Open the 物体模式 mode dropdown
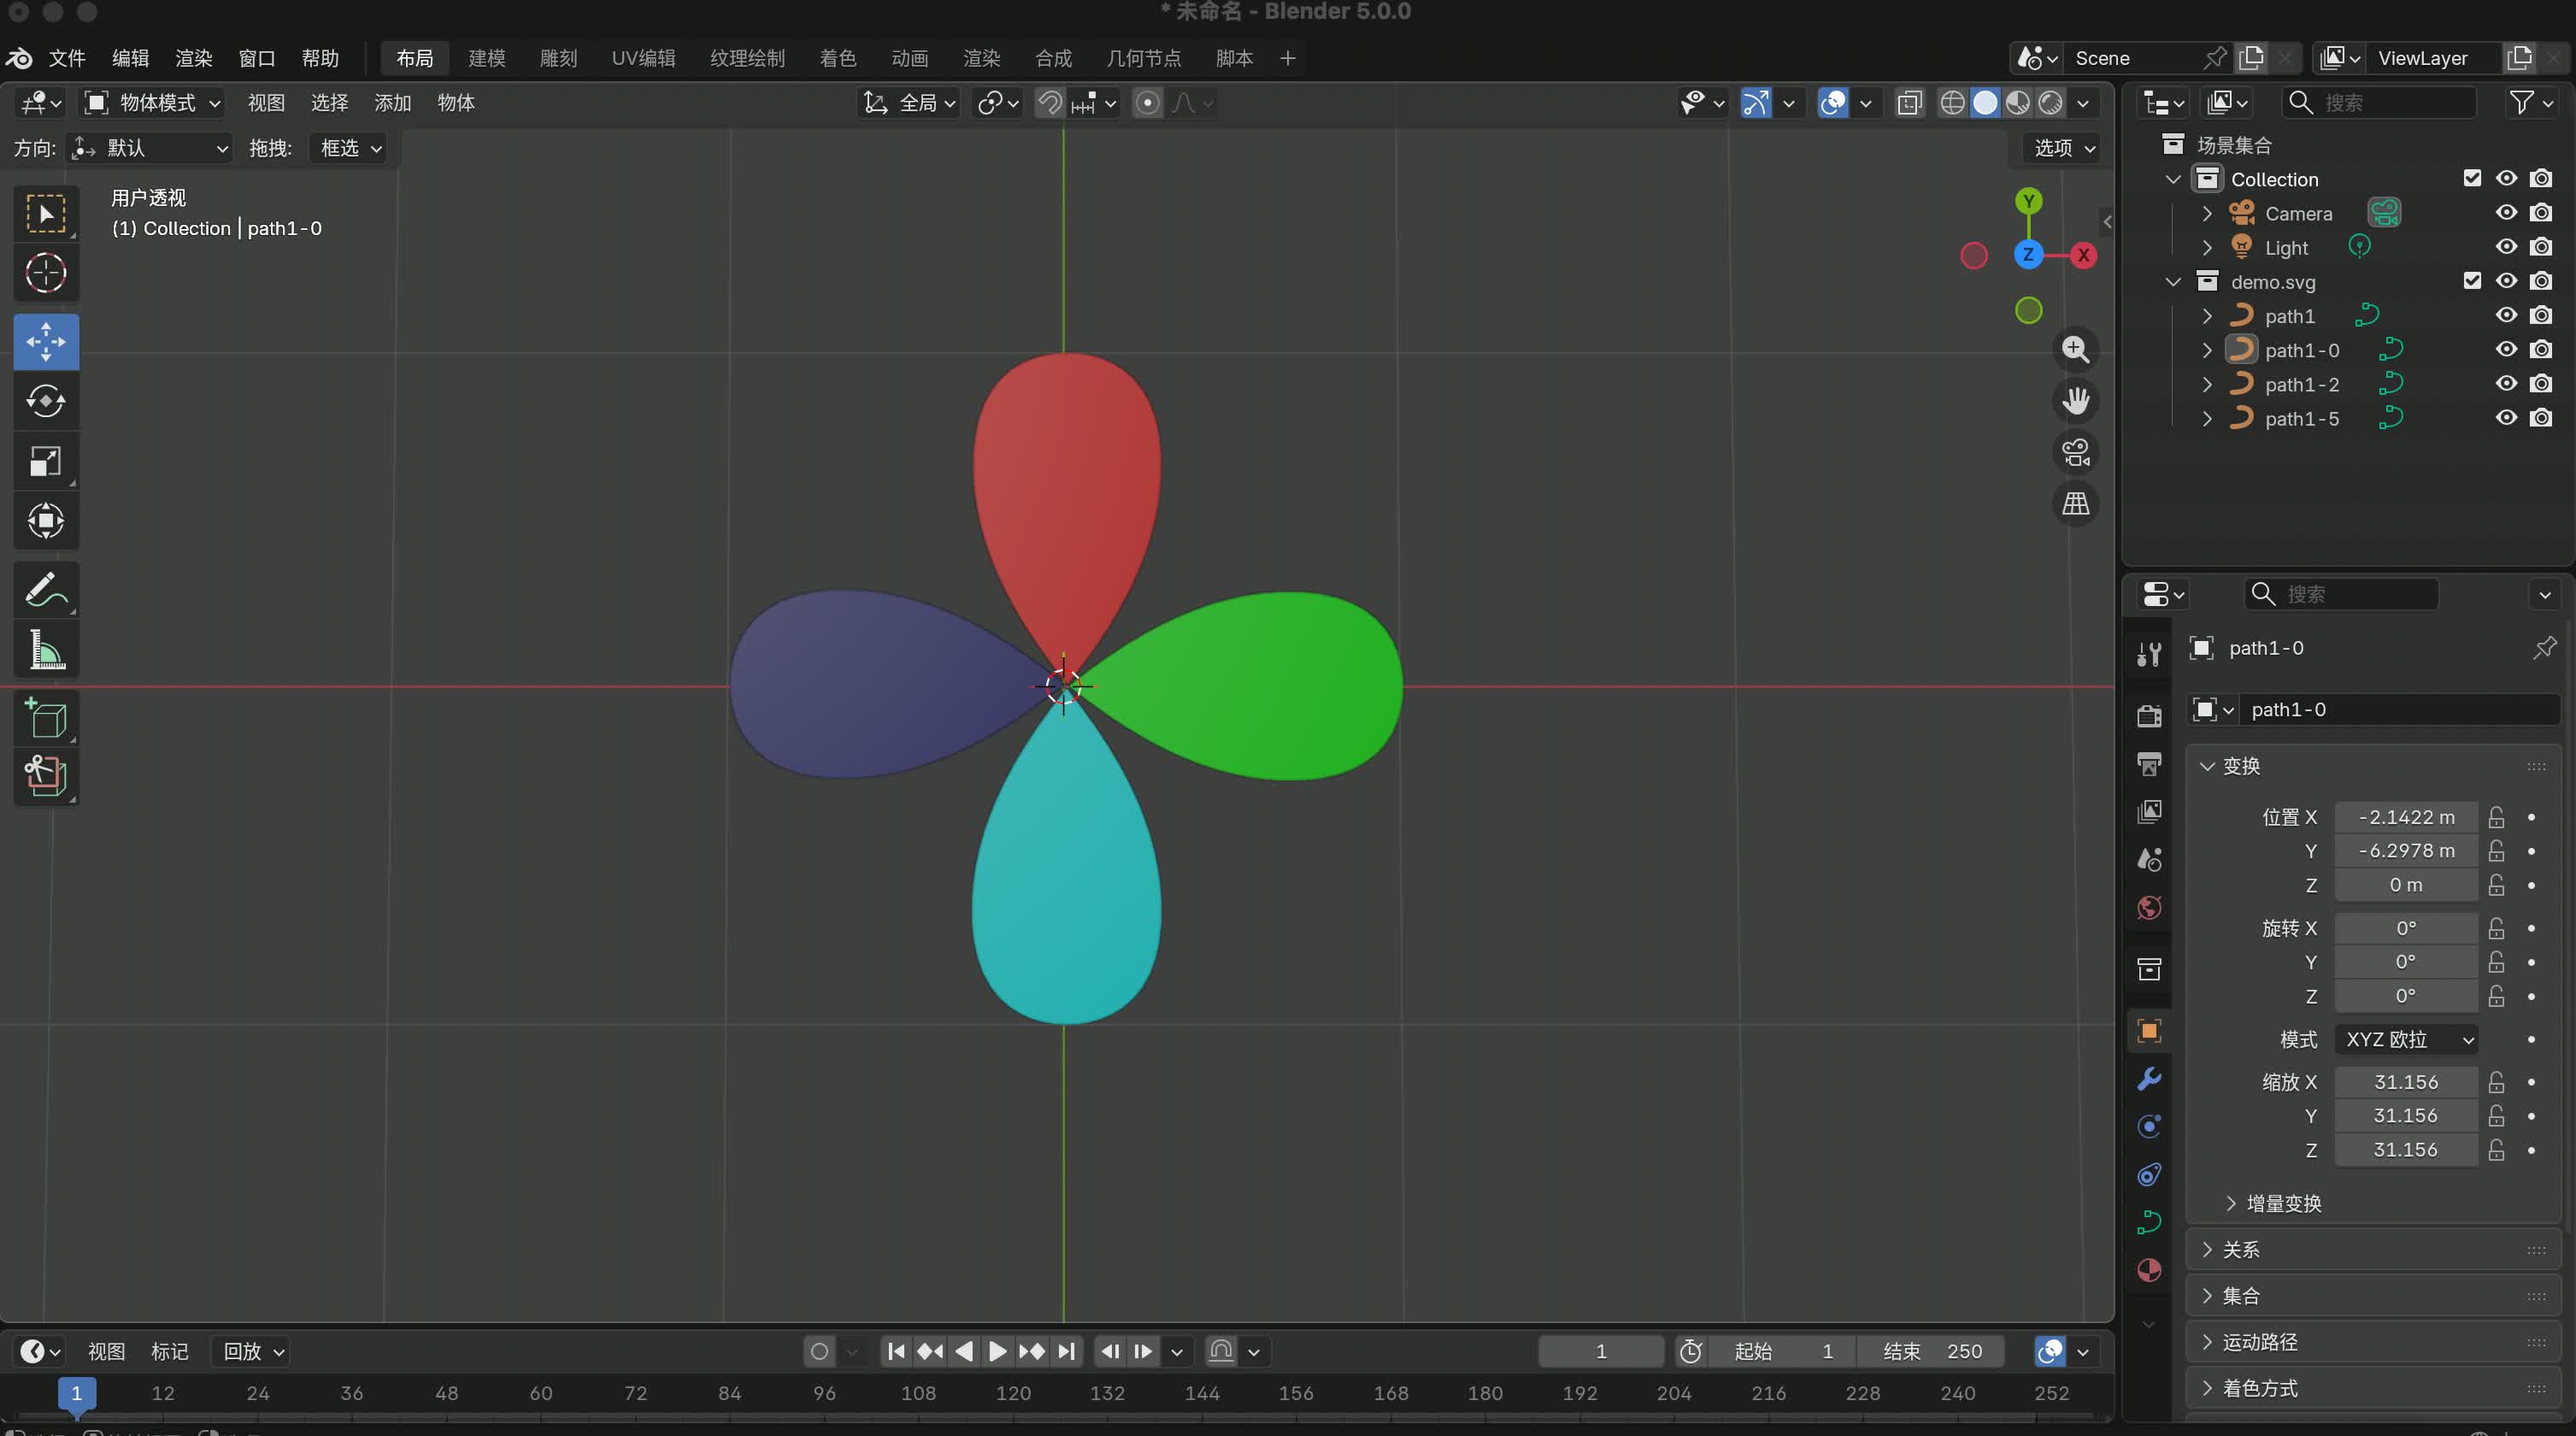 154,103
